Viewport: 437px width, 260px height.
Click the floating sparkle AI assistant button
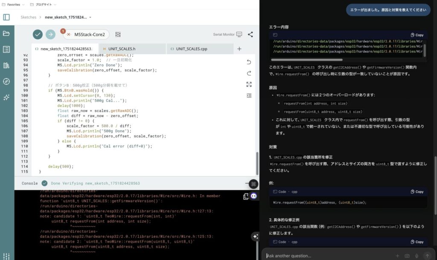coord(255,237)
